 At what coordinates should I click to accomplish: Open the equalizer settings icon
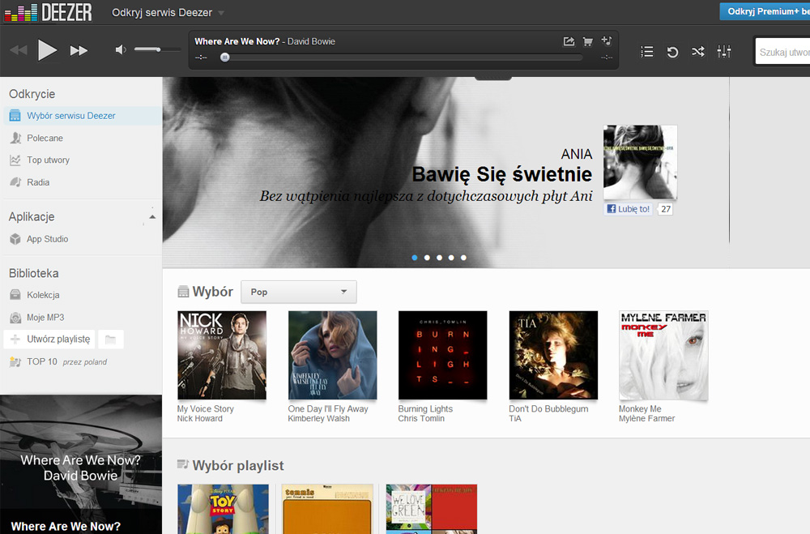tap(723, 51)
